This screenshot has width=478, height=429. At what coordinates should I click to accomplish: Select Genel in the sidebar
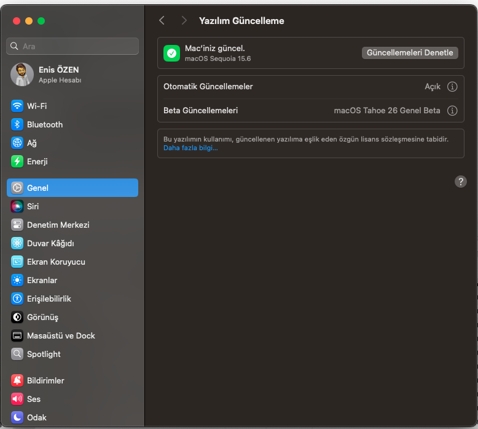pyautogui.click(x=72, y=188)
